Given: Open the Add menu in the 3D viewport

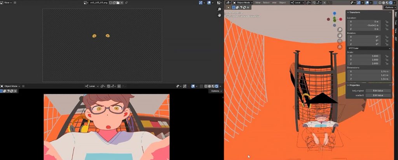Looking at the screenshot, I should tap(274, 3).
